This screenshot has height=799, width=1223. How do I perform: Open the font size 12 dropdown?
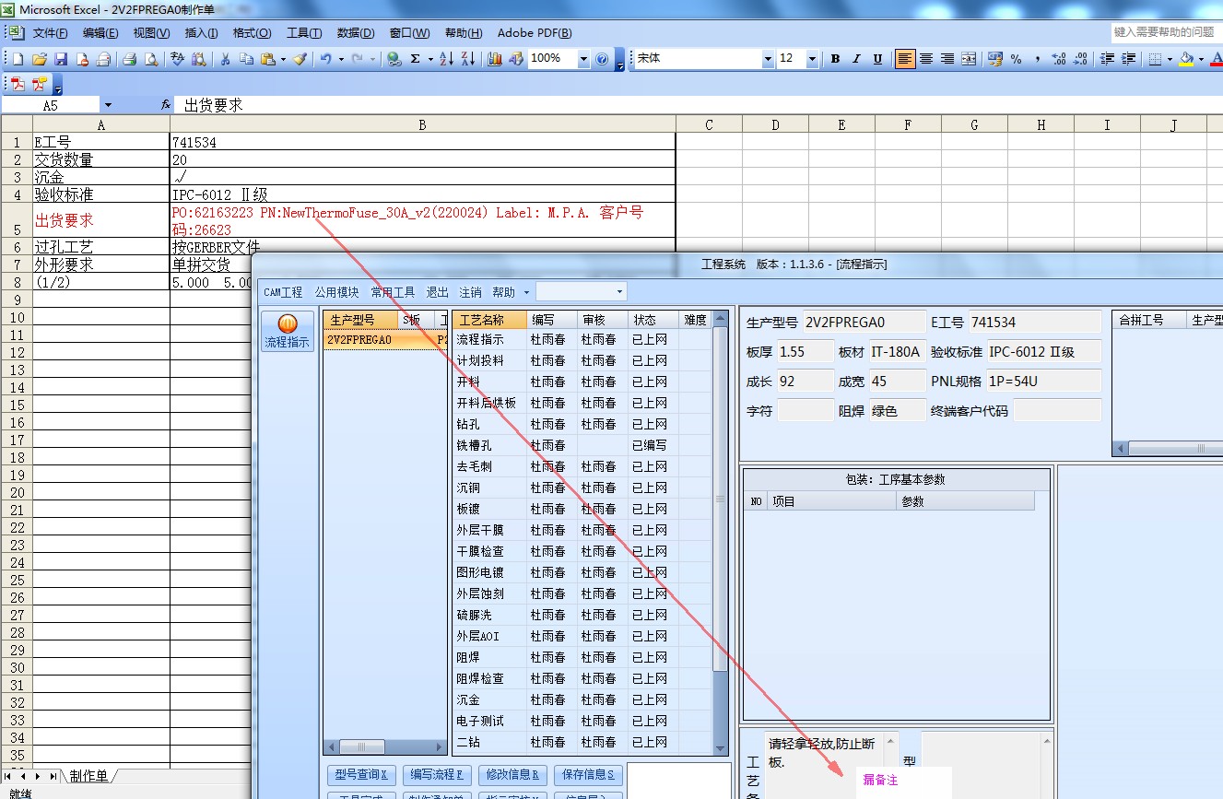[x=812, y=59]
